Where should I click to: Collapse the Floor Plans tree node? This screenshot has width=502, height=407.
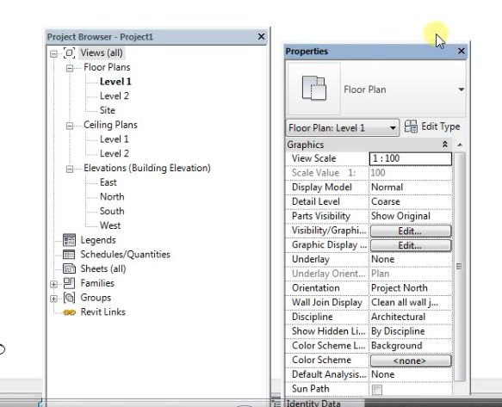(70, 68)
